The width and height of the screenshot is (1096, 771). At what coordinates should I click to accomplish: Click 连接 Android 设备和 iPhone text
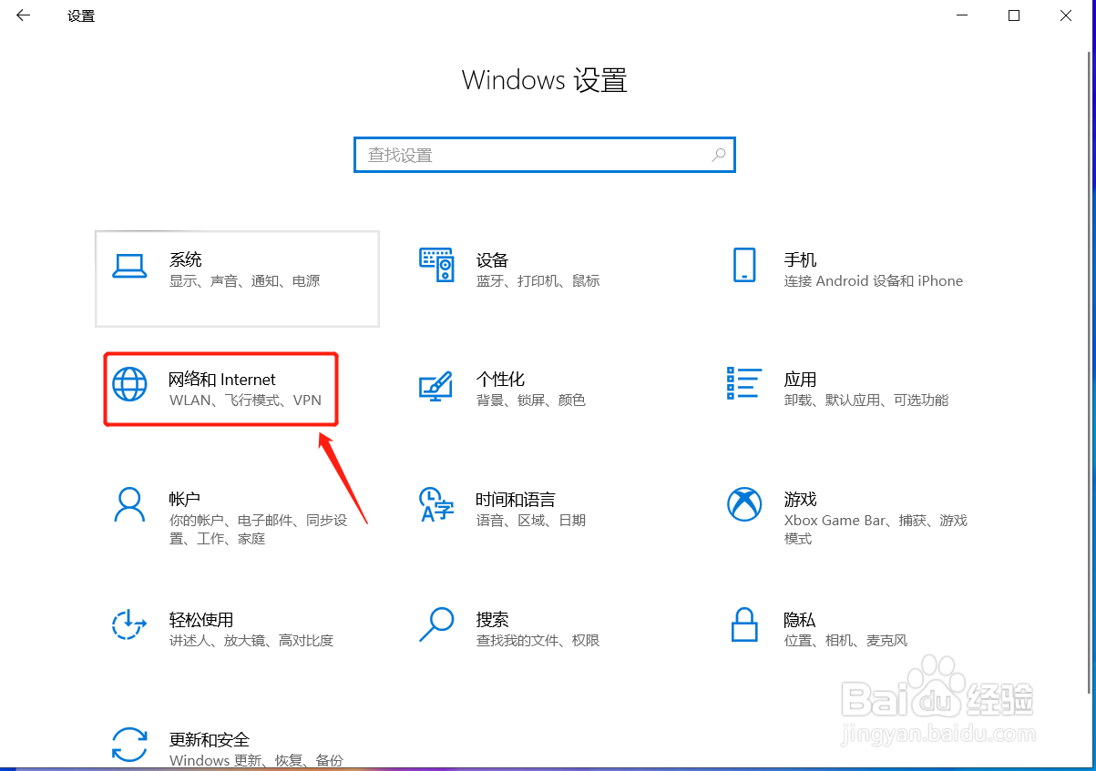pyautogui.click(x=873, y=281)
